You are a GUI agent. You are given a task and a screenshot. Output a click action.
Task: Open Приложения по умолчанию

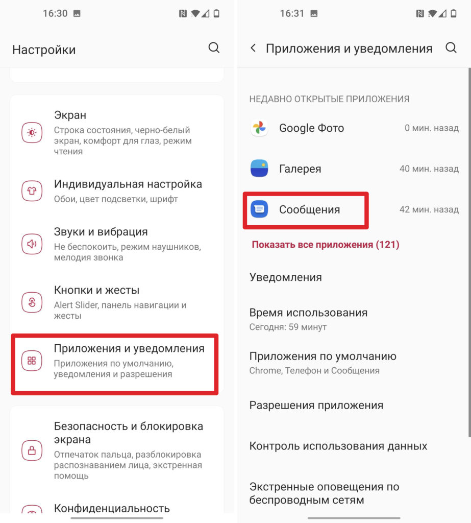[353, 363]
